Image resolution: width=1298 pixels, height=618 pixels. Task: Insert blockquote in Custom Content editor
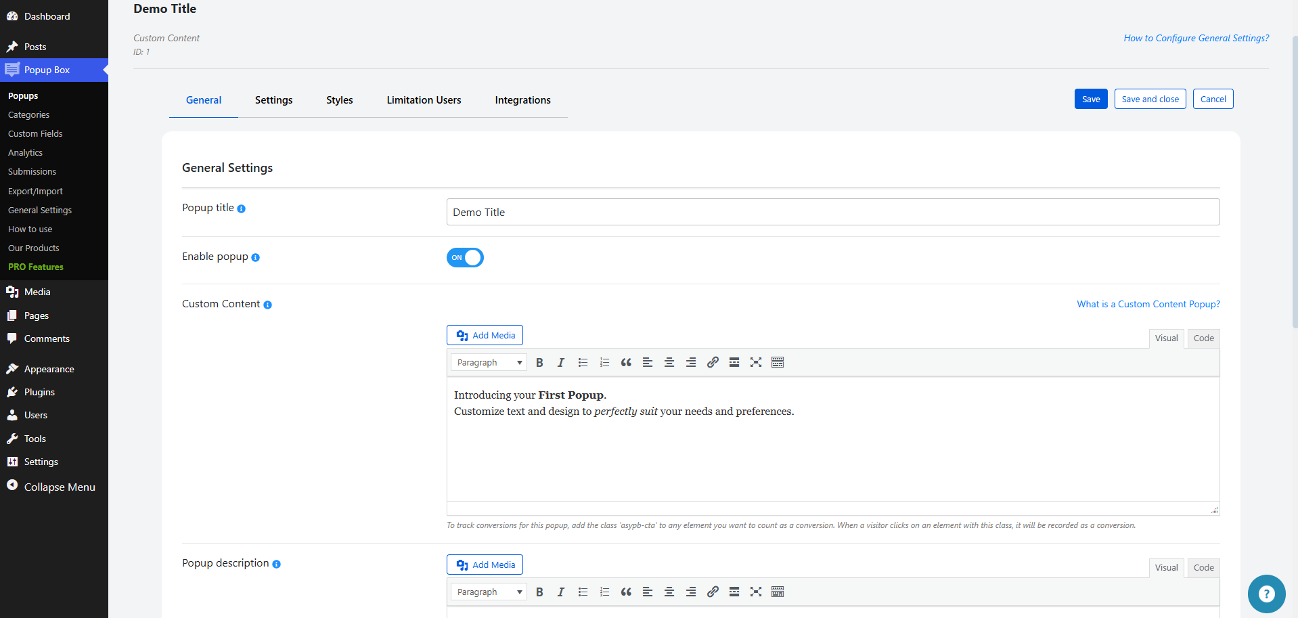click(626, 363)
